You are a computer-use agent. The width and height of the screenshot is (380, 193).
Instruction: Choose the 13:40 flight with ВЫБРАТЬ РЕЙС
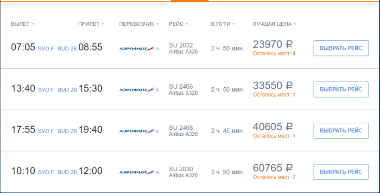click(341, 90)
